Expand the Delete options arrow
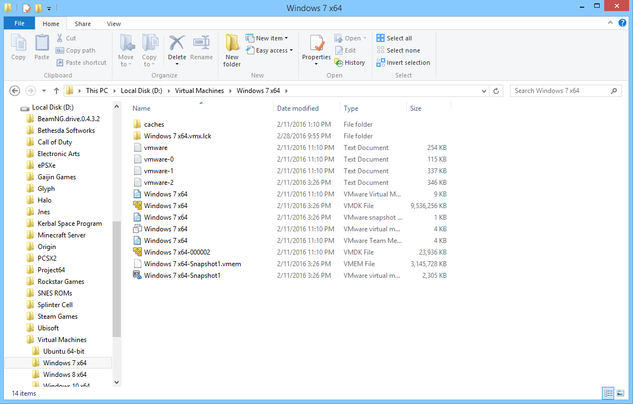The width and height of the screenshot is (633, 404). pos(177,64)
